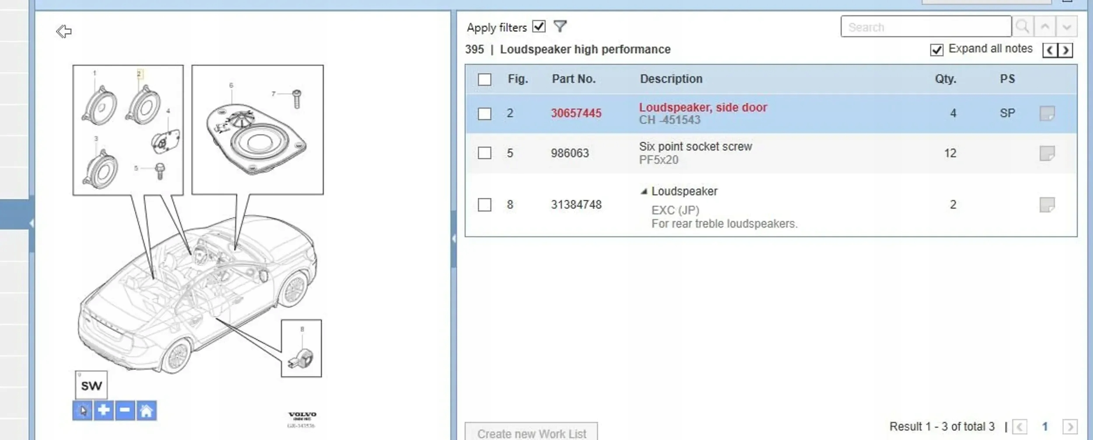Screen dimensions: 1093x440
Task: Select the pointer tool below the diagram
Action: [x=82, y=410]
